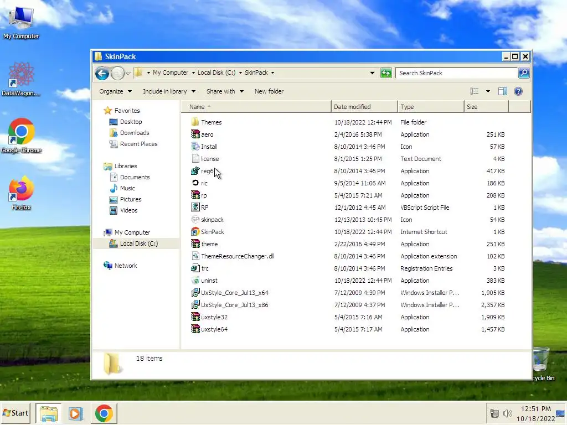Open the Start menu
Viewport: 567px width, 425px height.
(16, 413)
